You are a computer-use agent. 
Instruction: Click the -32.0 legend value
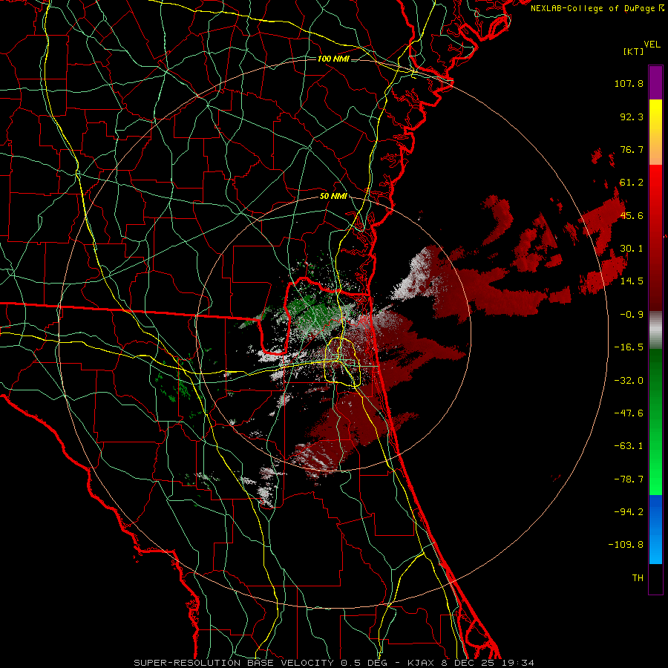pyautogui.click(x=629, y=381)
